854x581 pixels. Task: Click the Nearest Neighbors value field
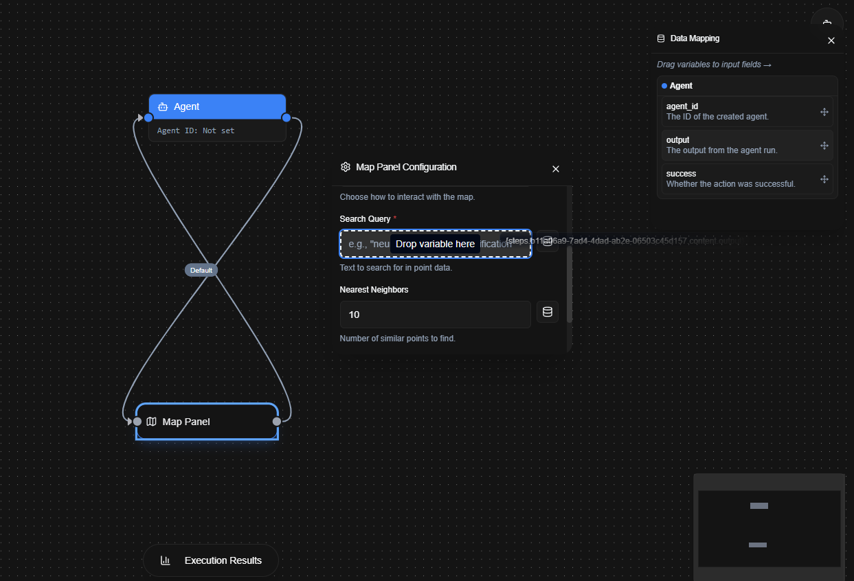tap(435, 315)
